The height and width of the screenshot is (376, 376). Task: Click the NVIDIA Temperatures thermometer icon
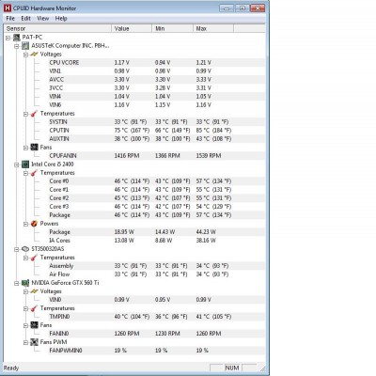[34, 308]
